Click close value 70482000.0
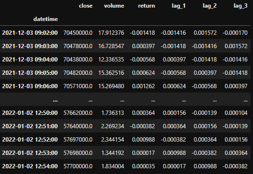 click(x=78, y=73)
